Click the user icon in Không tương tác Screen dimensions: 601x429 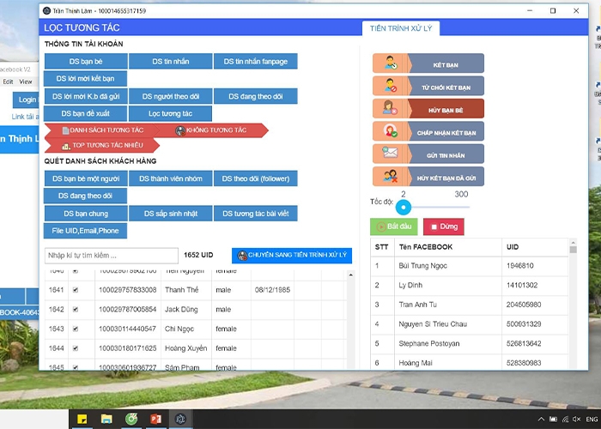180,130
